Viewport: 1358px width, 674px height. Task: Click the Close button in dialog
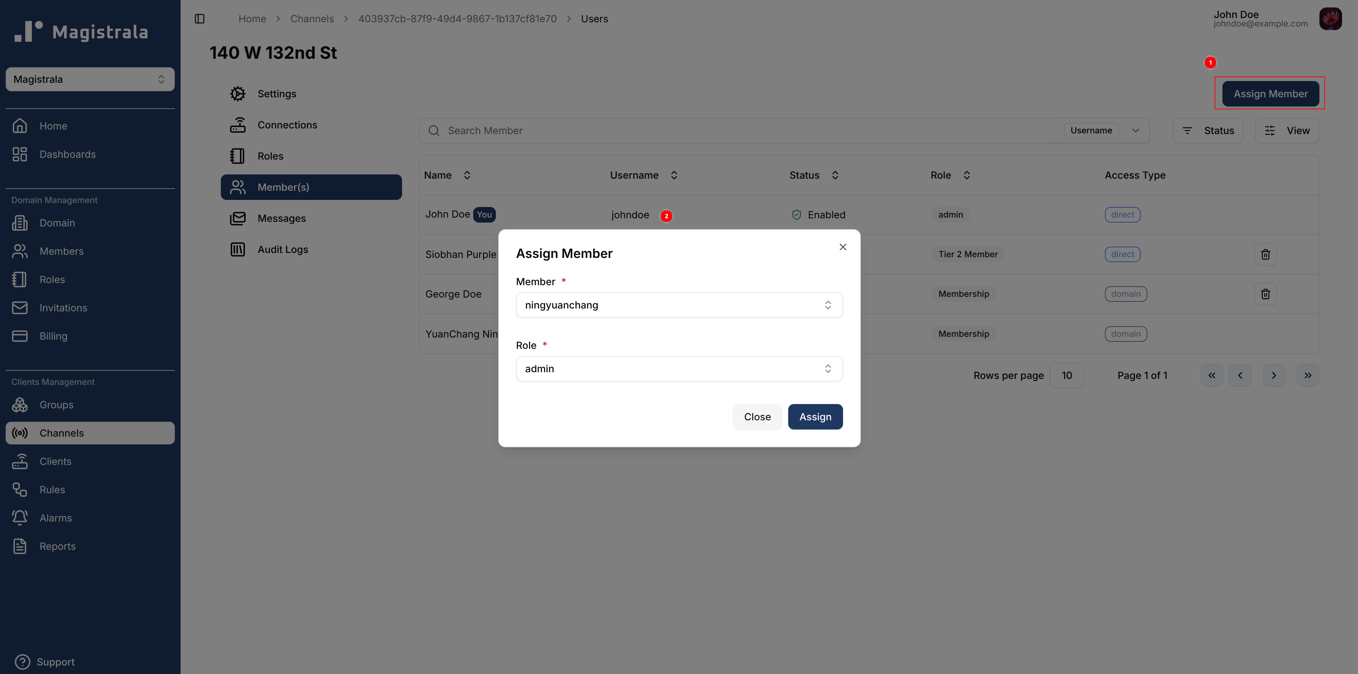click(x=757, y=417)
